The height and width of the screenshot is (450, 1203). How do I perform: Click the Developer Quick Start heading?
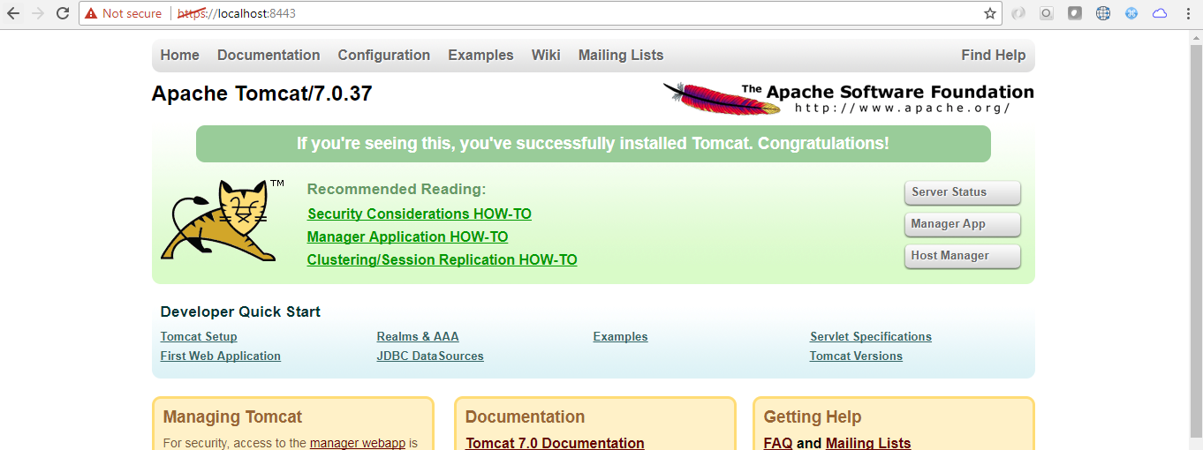240,311
